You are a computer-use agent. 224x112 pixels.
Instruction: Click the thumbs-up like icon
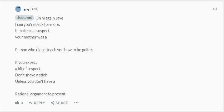coord(17,103)
